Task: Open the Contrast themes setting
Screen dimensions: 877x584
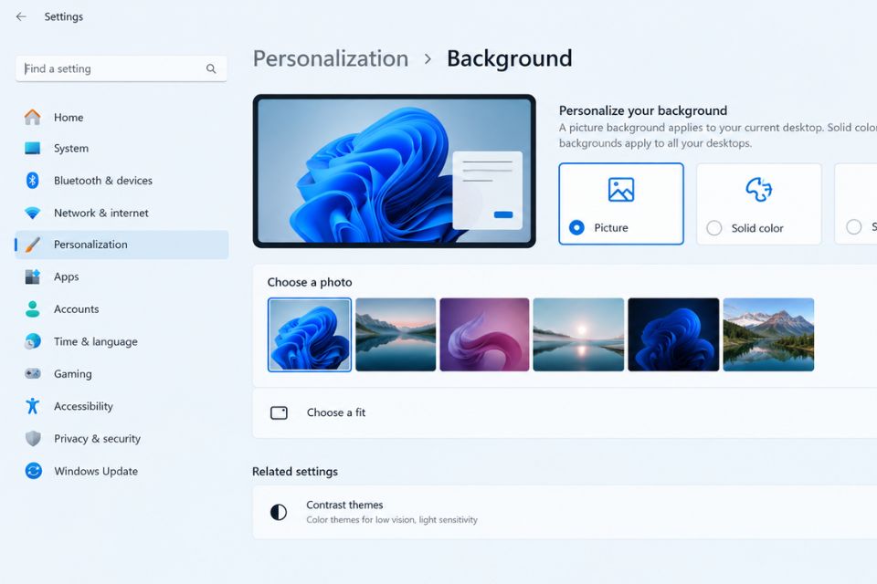Action: (565, 512)
